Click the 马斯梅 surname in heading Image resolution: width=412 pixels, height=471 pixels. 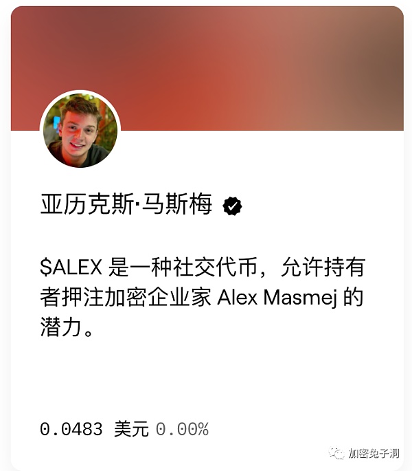coord(177,204)
